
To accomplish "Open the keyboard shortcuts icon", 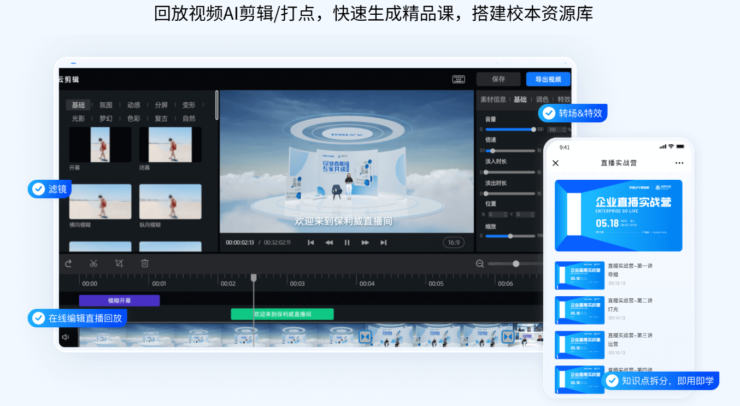I will point(459,79).
